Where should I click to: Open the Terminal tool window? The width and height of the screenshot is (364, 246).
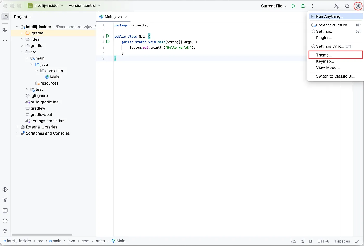click(5, 210)
